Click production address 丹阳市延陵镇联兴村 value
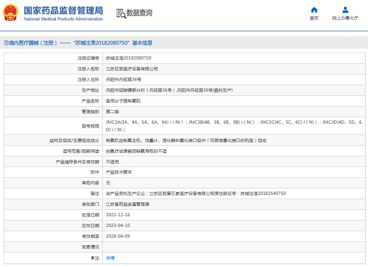Screen dimensions: 368x267 point(169,90)
